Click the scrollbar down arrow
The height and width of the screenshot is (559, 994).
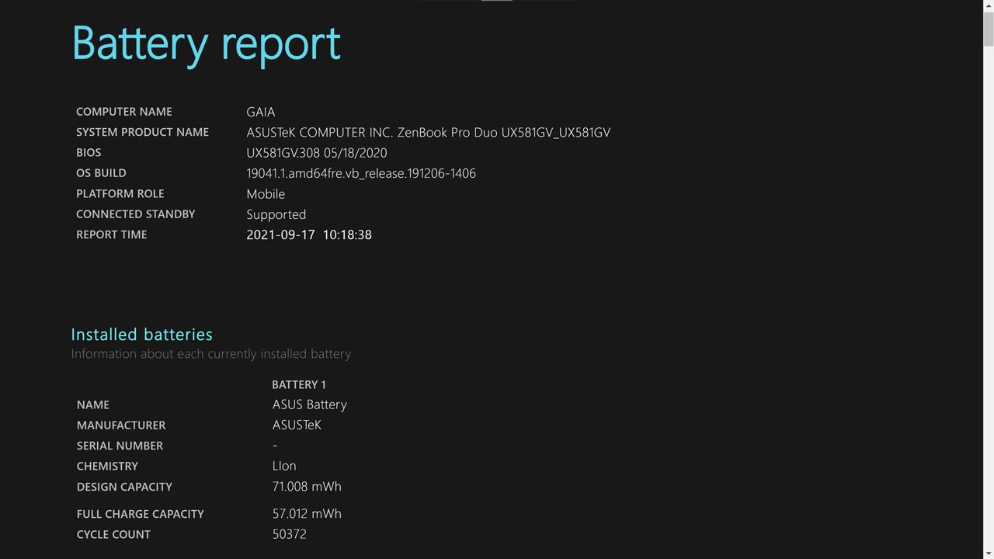pyautogui.click(x=988, y=553)
